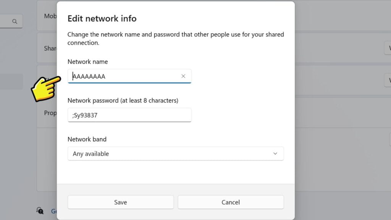The width and height of the screenshot is (391, 220).
Task: Focus the Network name field containing AAAAAAAA
Action: click(x=125, y=76)
